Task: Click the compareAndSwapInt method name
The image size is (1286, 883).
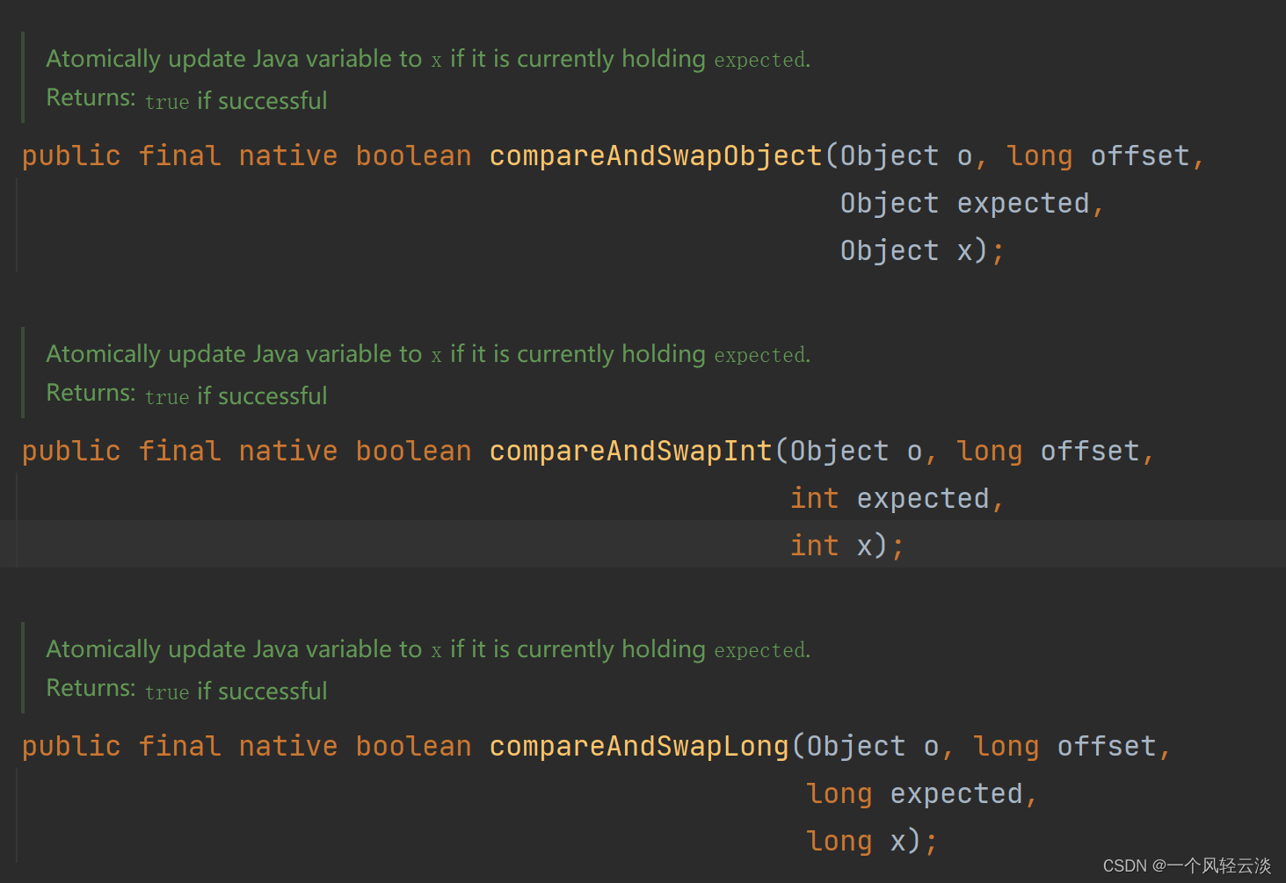Action: click(630, 451)
